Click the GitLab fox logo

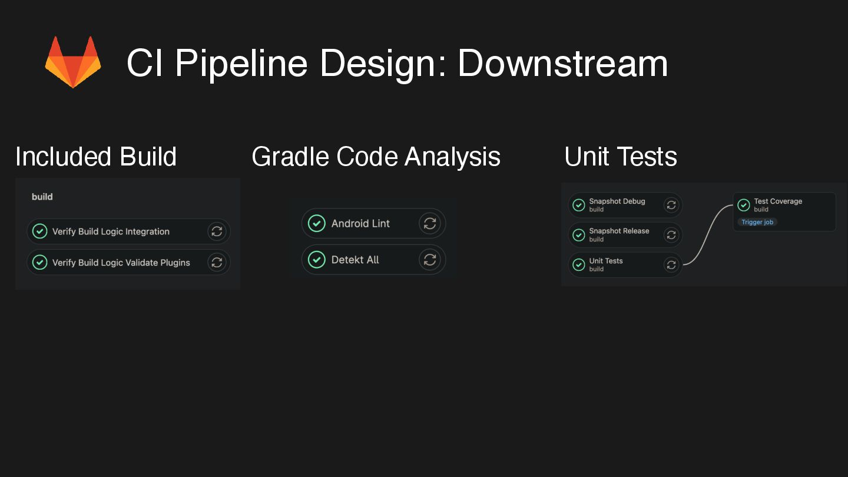point(73,62)
